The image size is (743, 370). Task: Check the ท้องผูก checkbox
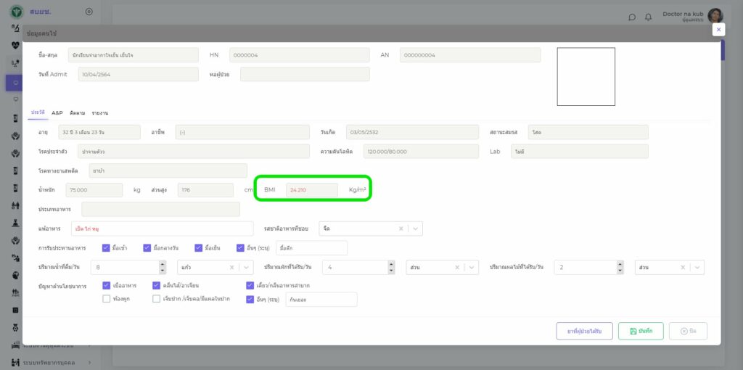(x=107, y=299)
